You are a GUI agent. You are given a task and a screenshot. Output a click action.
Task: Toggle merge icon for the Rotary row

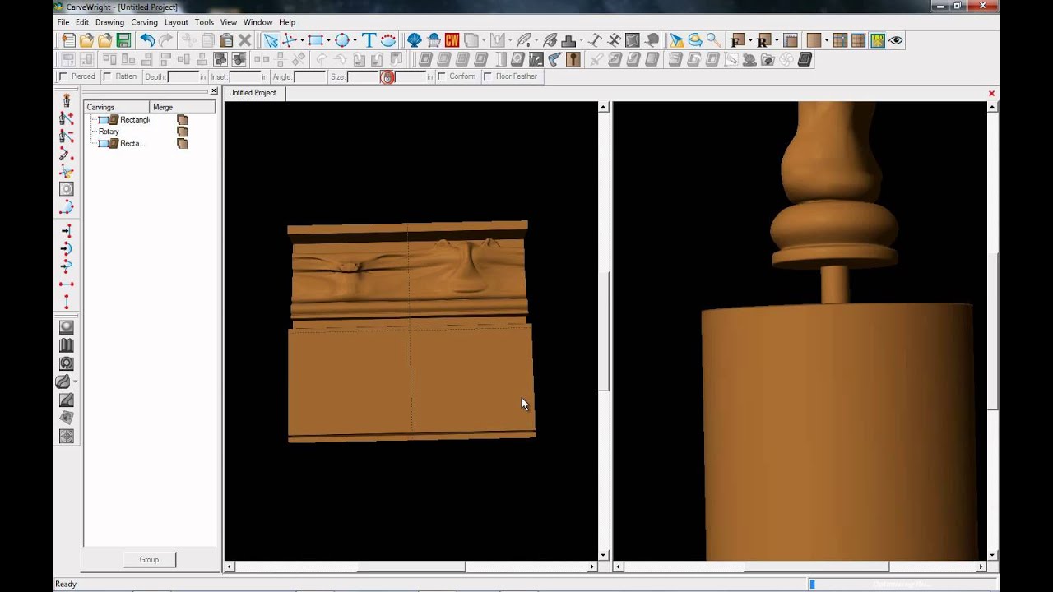pyautogui.click(x=183, y=132)
